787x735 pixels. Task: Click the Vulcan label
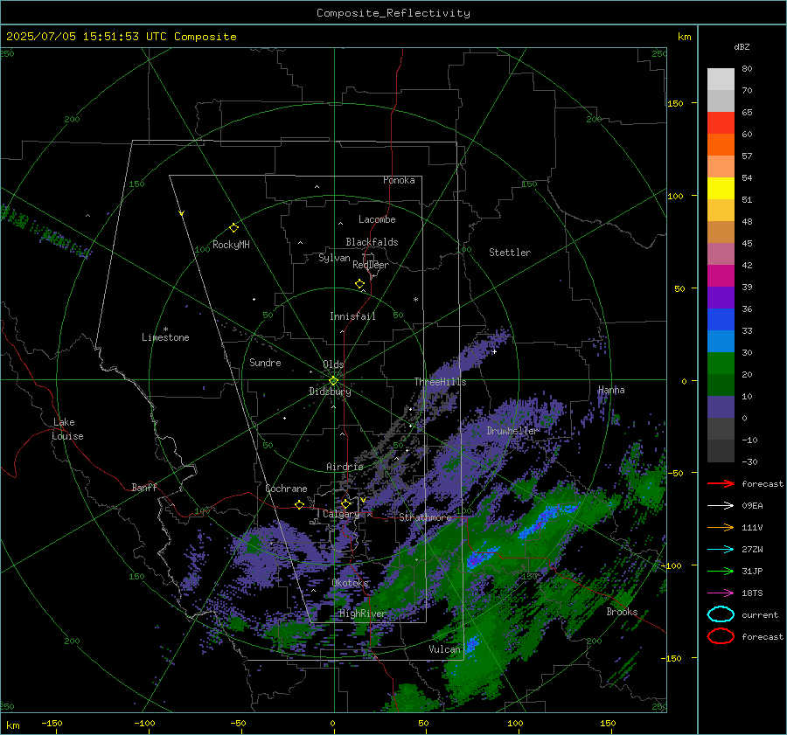point(445,649)
